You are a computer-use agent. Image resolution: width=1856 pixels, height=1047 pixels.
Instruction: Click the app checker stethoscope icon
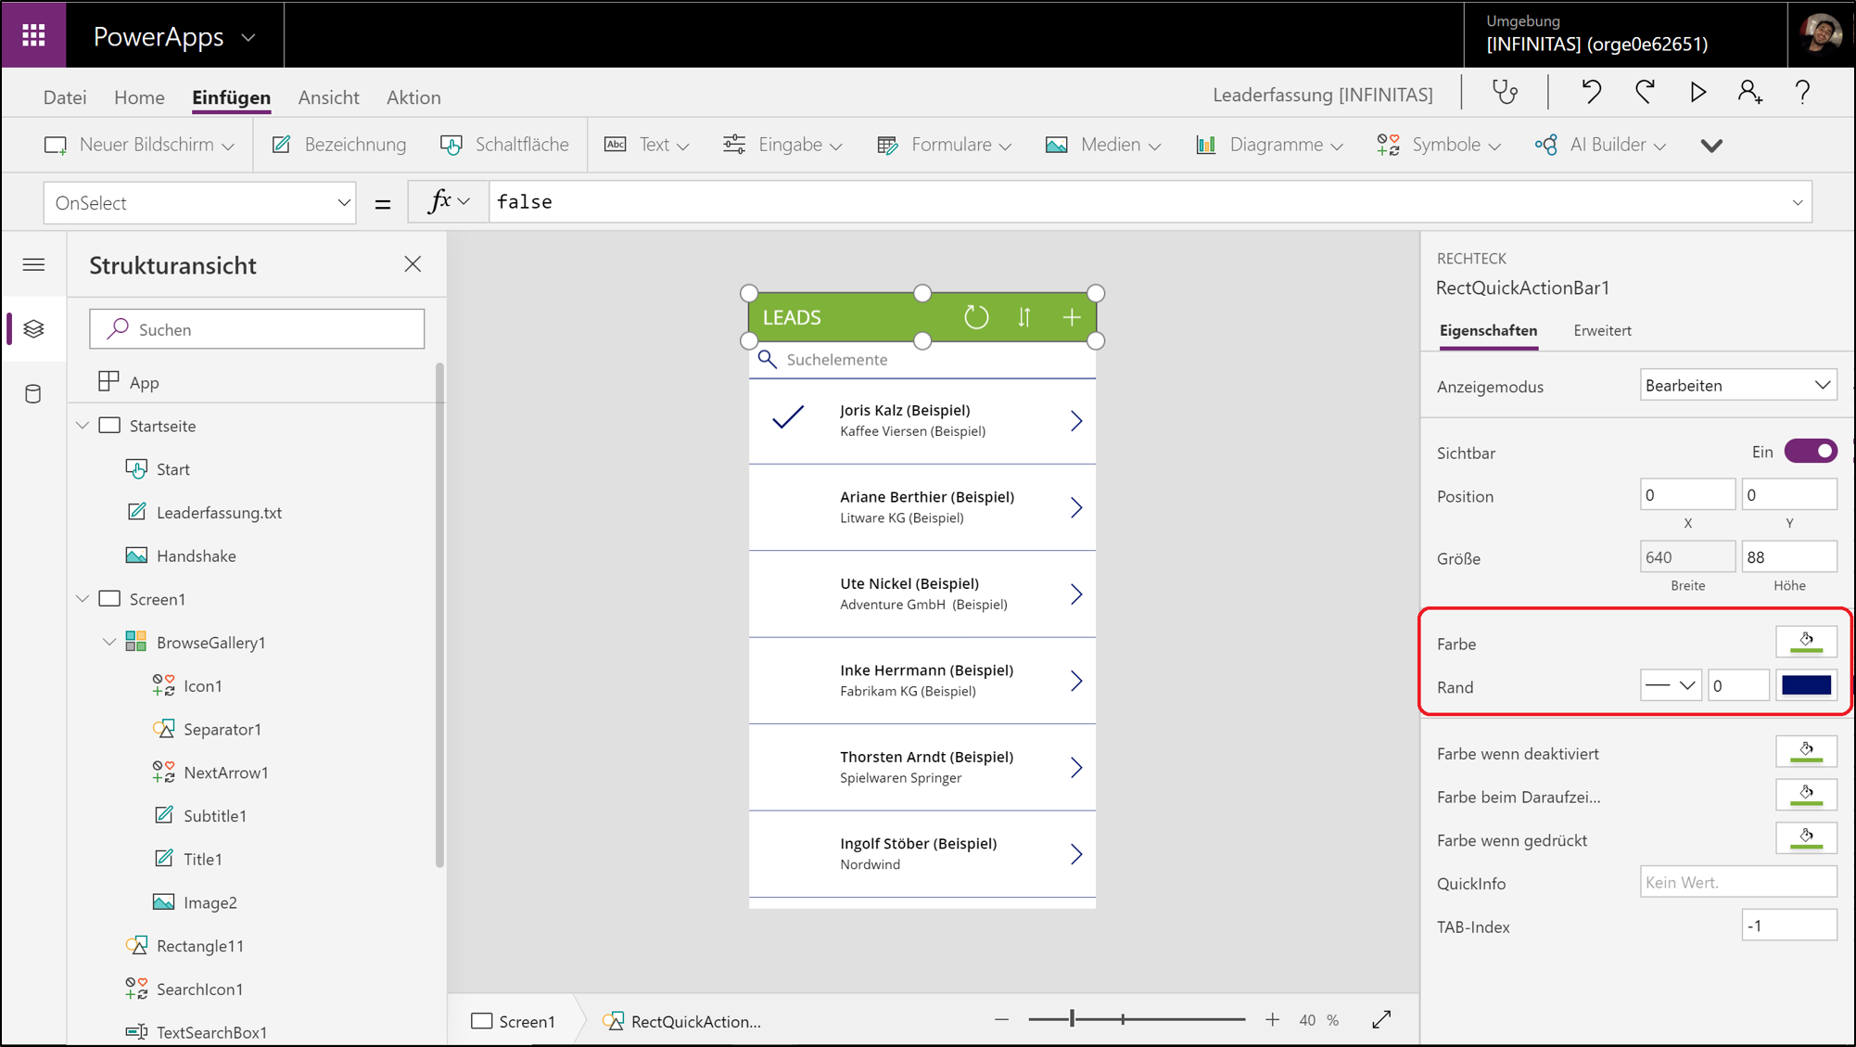click(x=1504, y=92)
